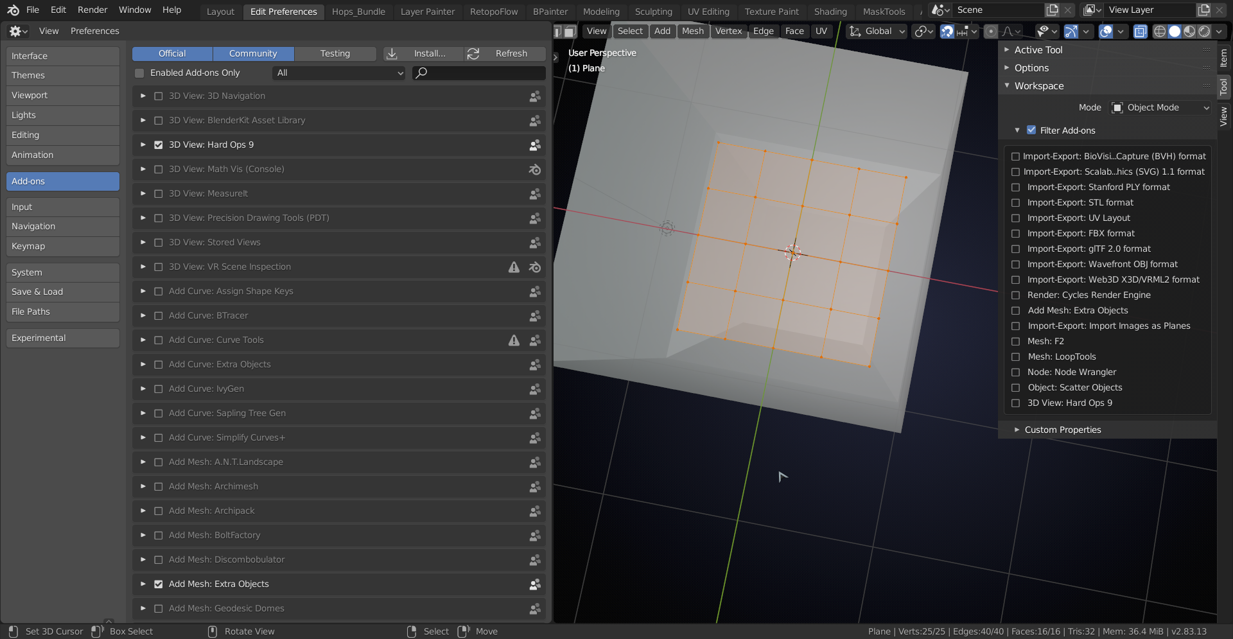Screen dimensions: 1233x639
Task: Click the new View Layer copy icon
Action: point(1204,10)
